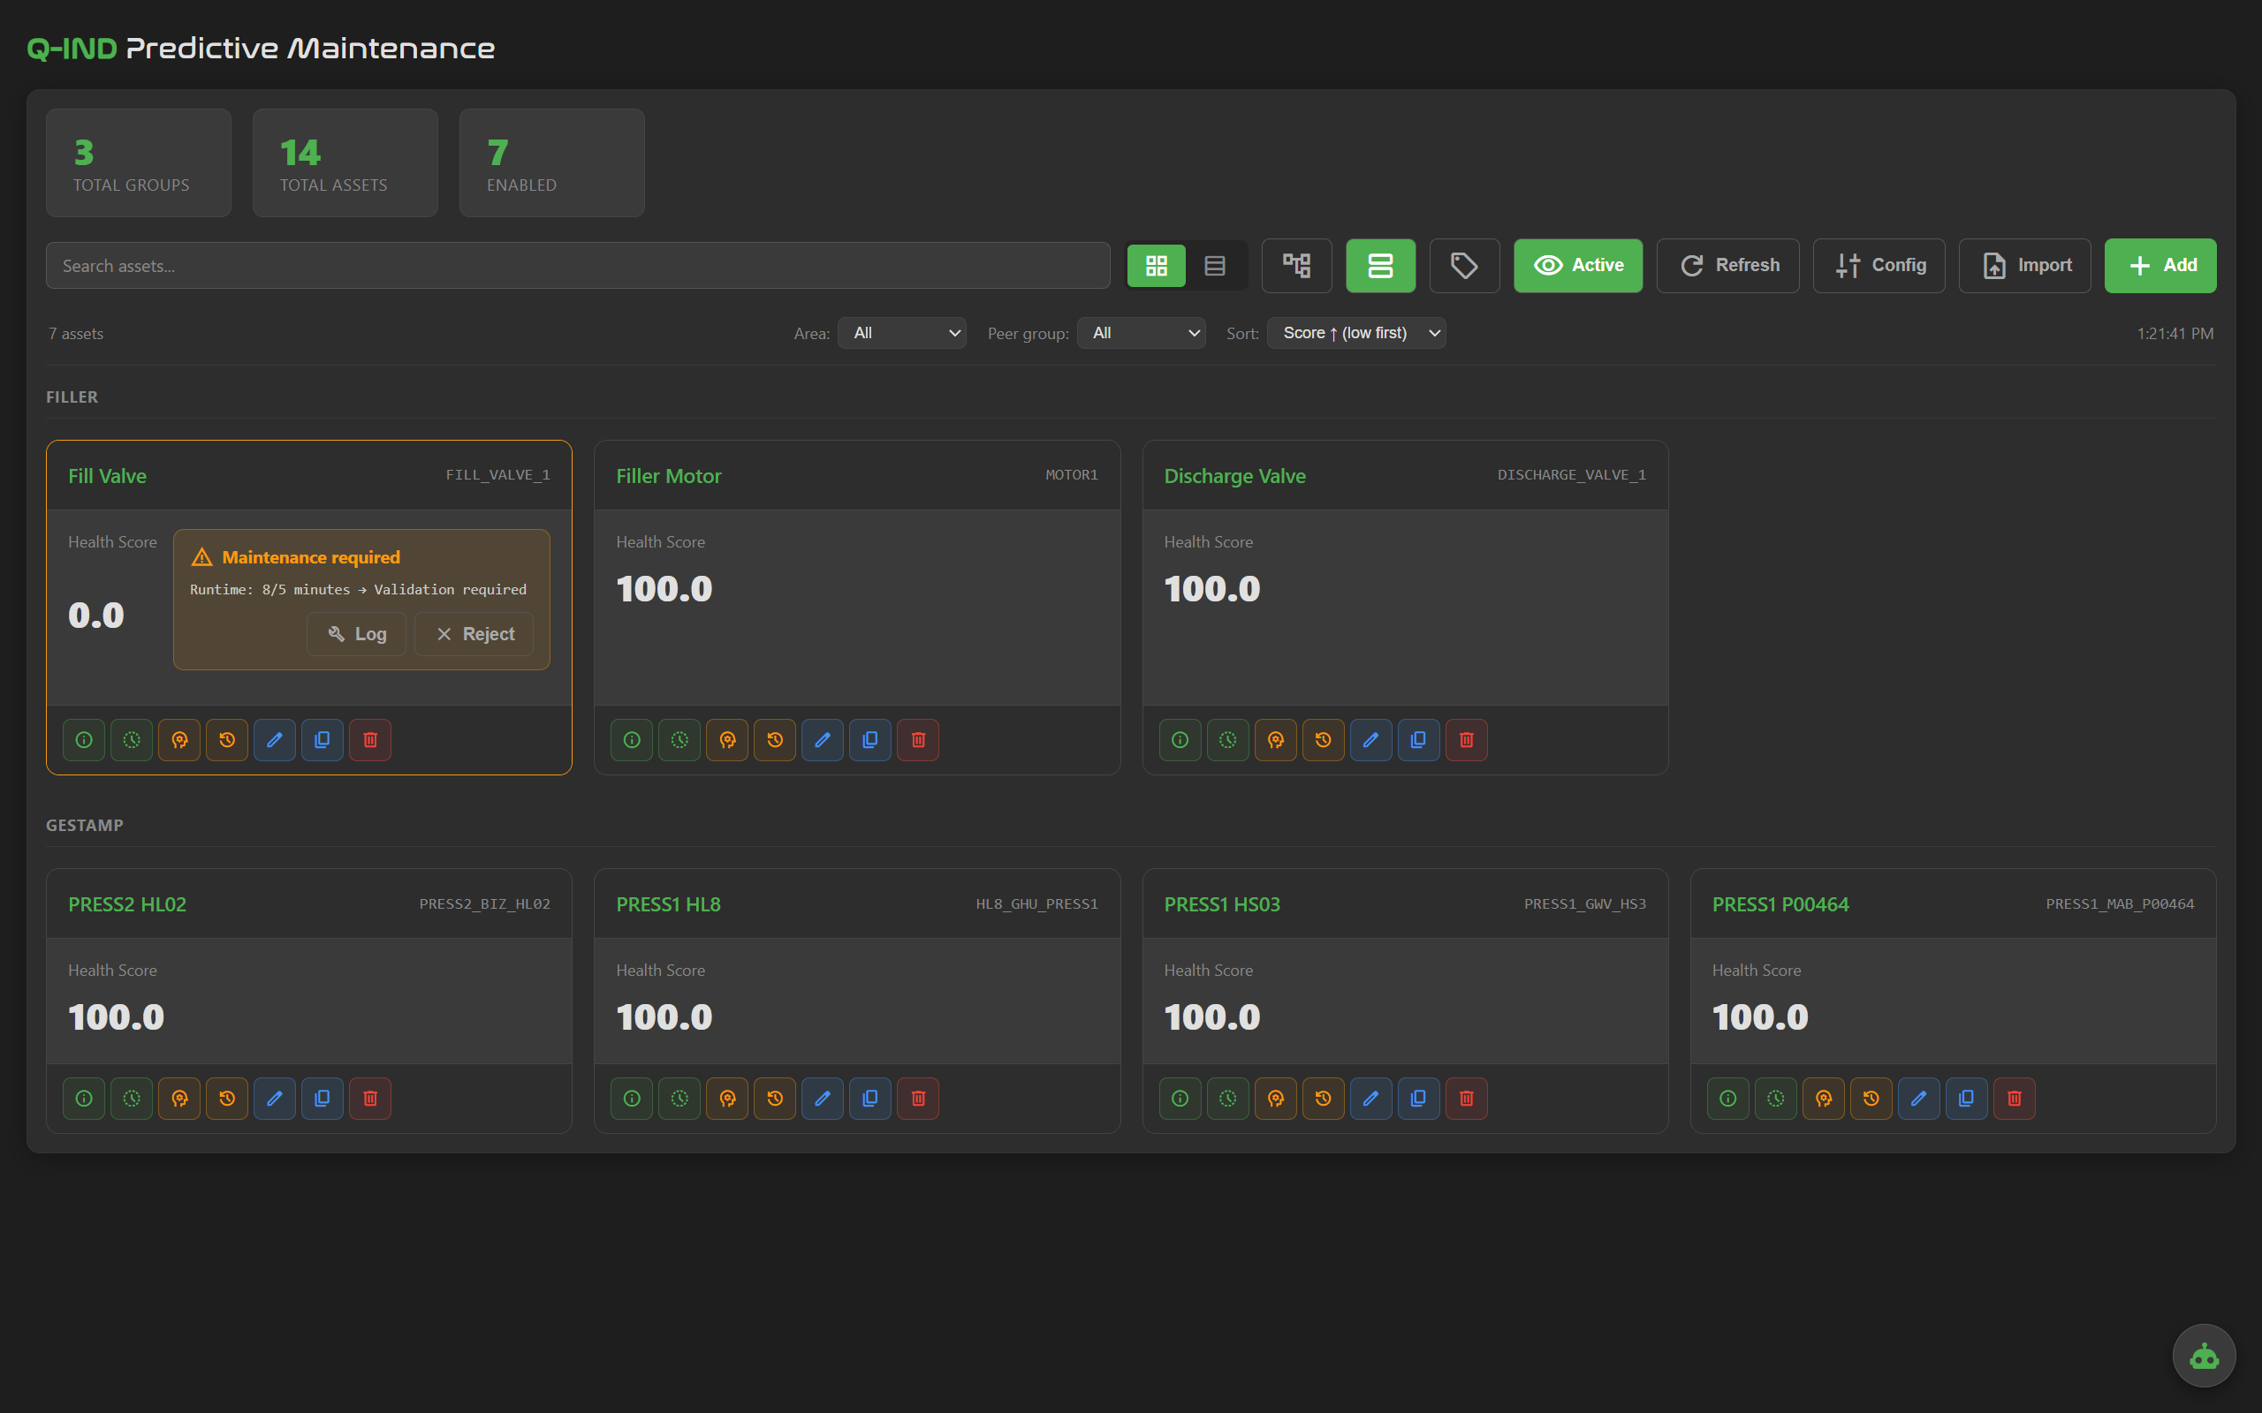Delete the Filler Motor asset

[918, 740]
